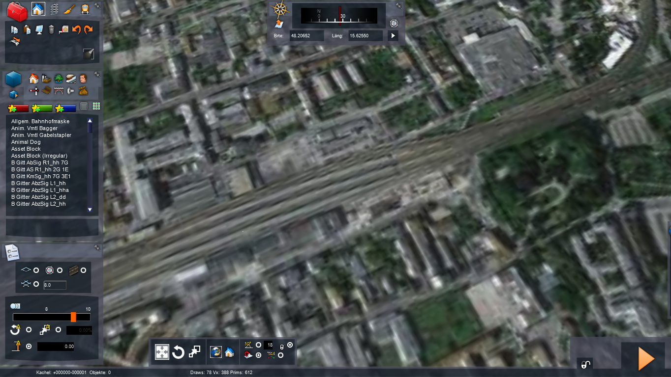This screenshot has height=377, width=671.
Task: Select the track laying tool icon
Action: [55, 9]
